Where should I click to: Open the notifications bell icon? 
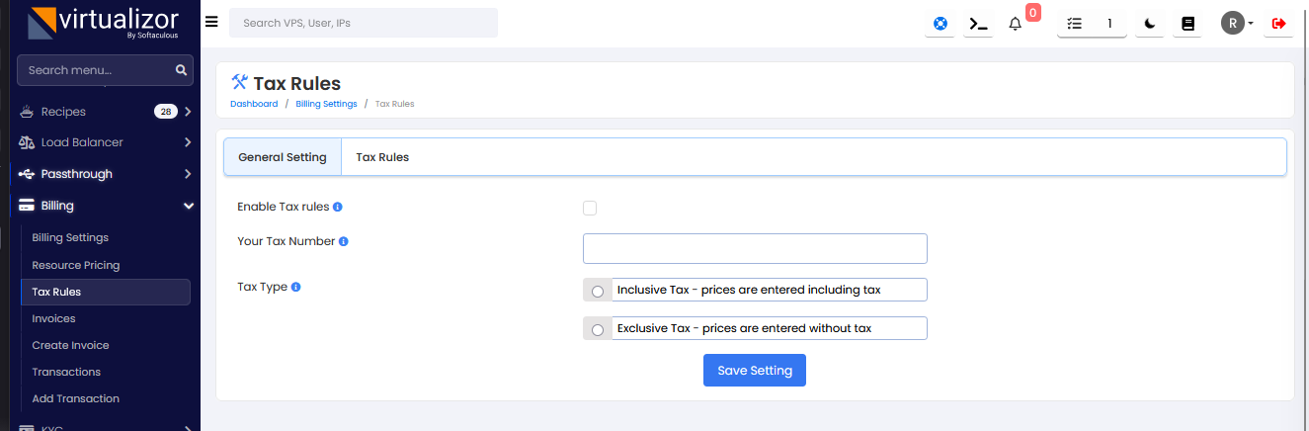tap(1015, 23)
